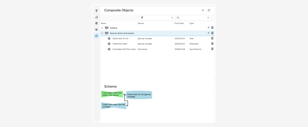Sort by the From Date column header
The width and height of the screenshot is (308, 127).
tap(179, 23)
